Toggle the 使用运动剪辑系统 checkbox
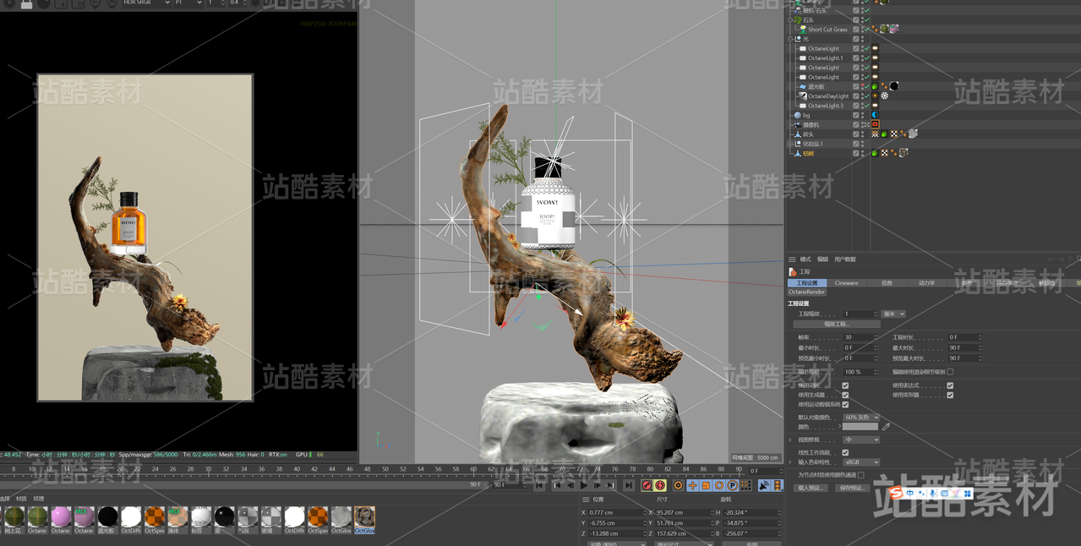 pyautogui.click(x=845, y=405)
